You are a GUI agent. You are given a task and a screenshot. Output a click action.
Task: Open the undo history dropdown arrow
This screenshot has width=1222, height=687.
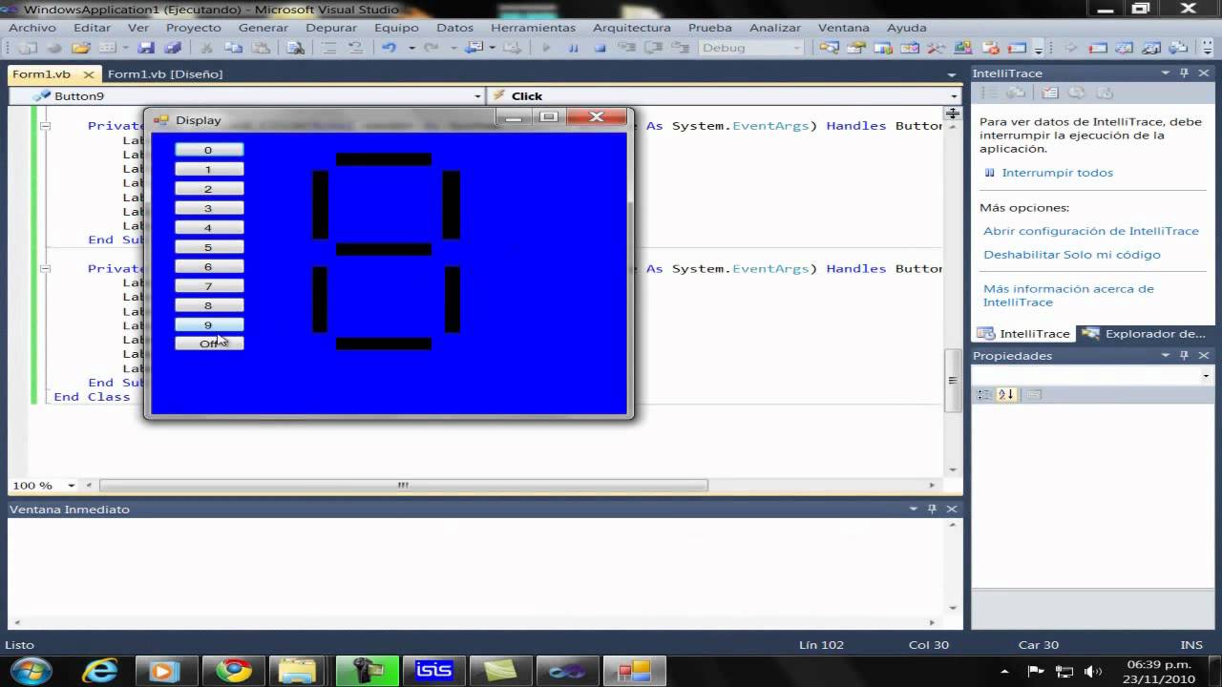coord(411,48)
